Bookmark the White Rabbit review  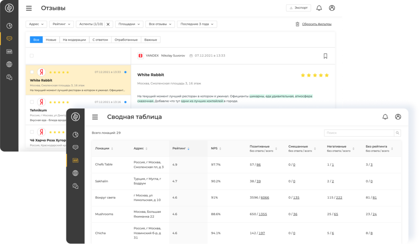click(x=325, y=56)
